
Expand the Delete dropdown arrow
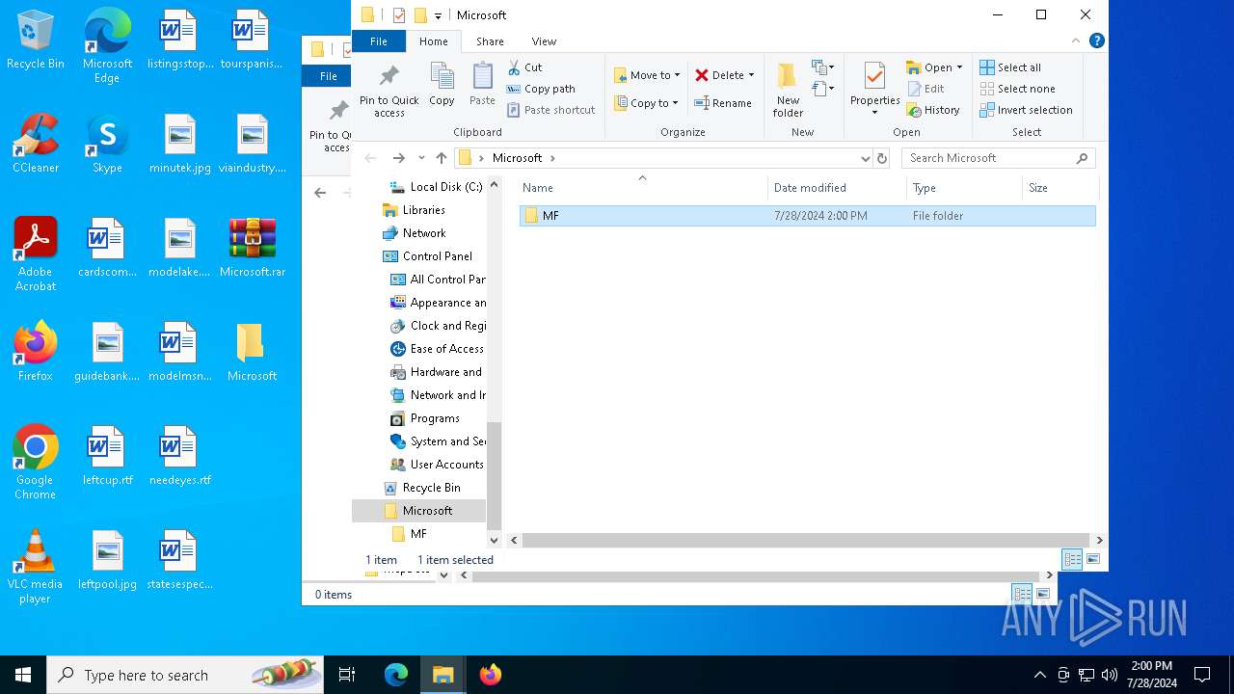(751, 75)
